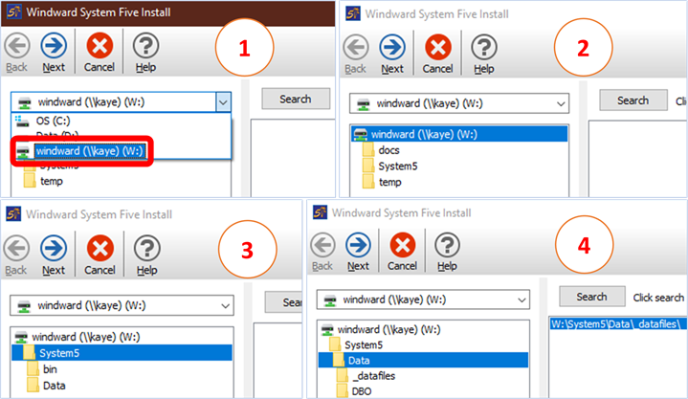Image resolution: width=688 pixels, height=399 pixels.
Task: Select highlighted Data folder in panel 4 tree
Action: 423,361
